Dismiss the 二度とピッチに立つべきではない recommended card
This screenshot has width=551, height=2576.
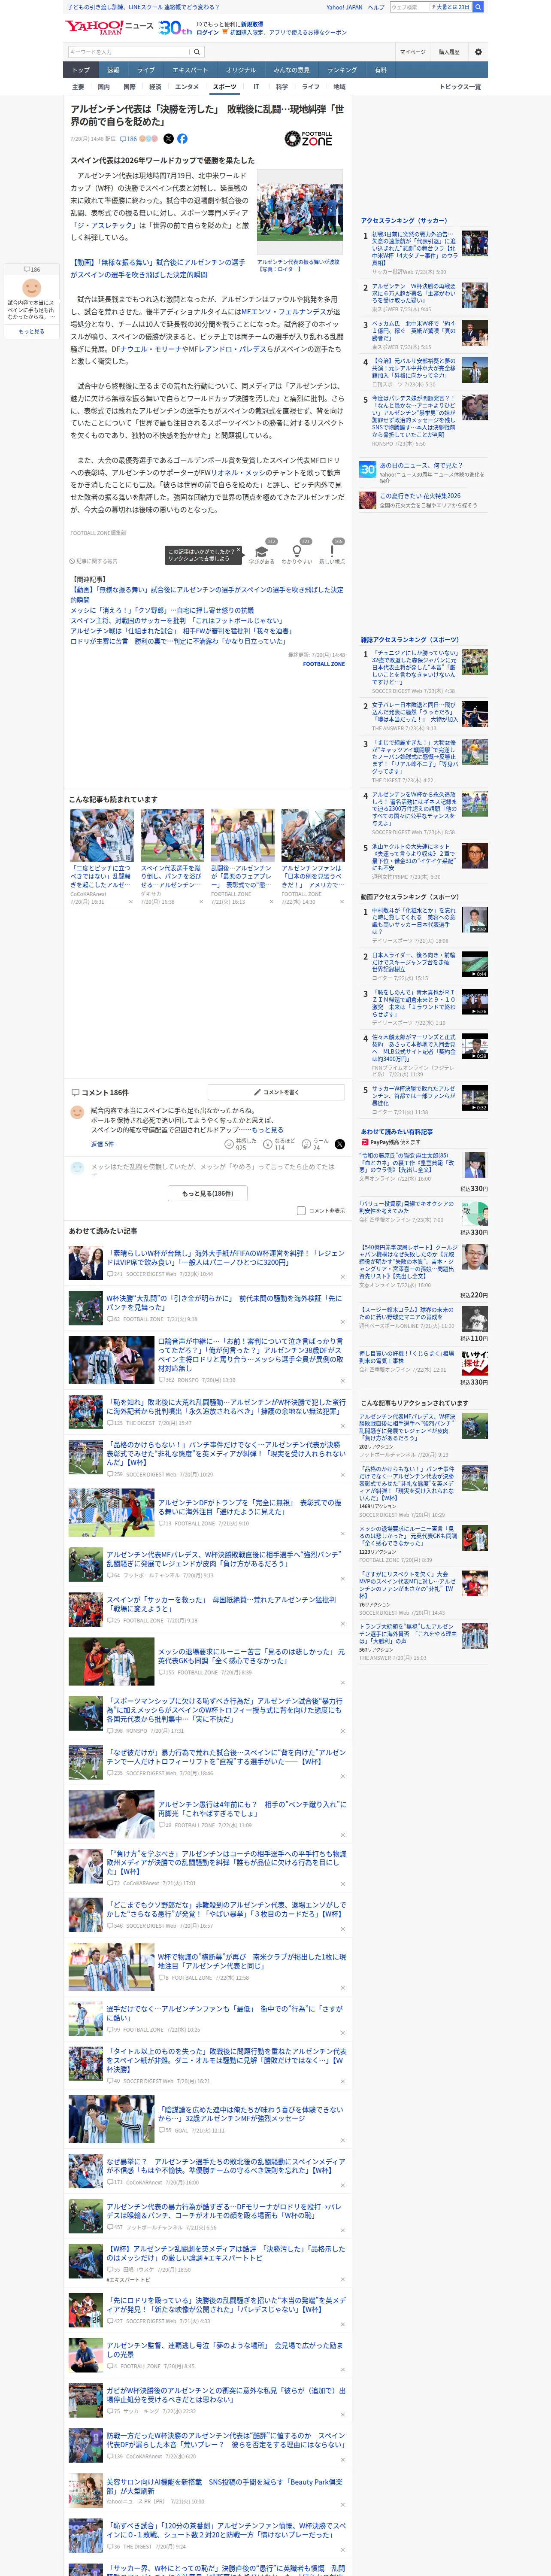tap(131, 901)
